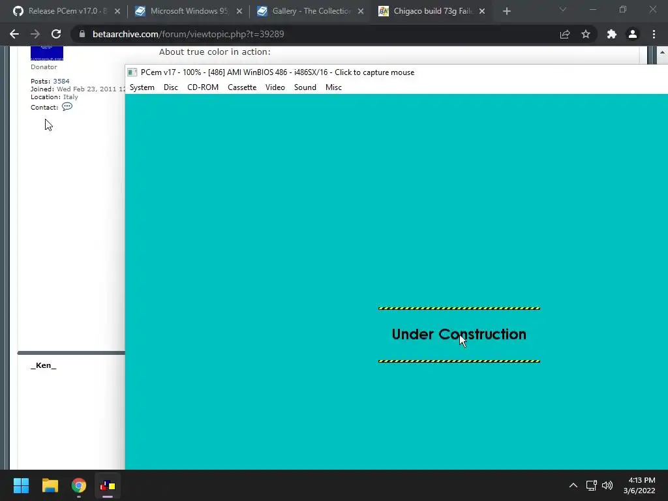Close the Microsoft Windows 95 tab

(239, 11)
